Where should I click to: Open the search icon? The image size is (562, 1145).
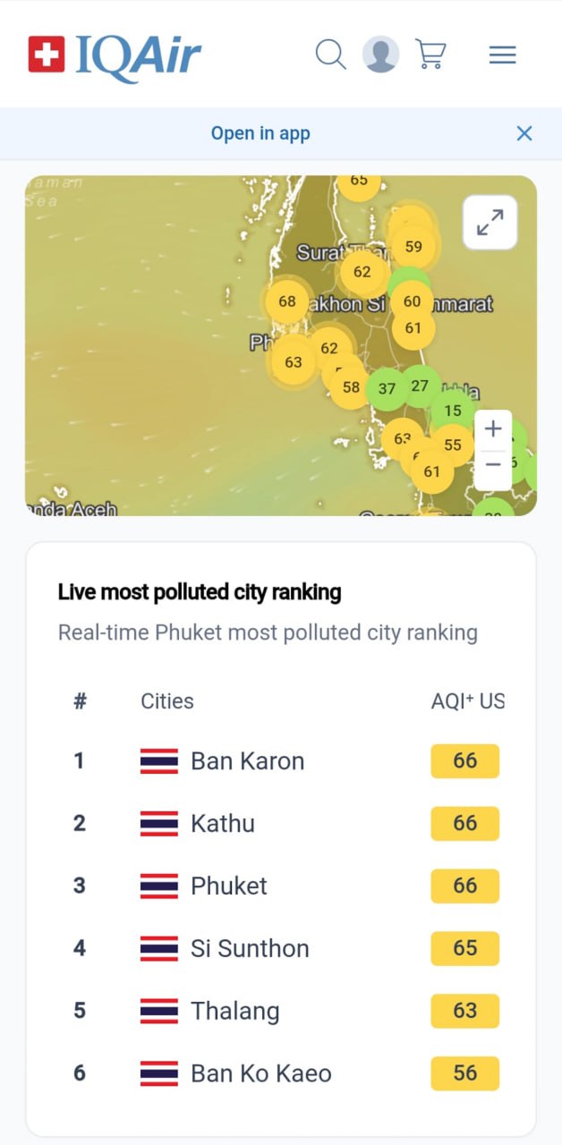click(330, 55)
